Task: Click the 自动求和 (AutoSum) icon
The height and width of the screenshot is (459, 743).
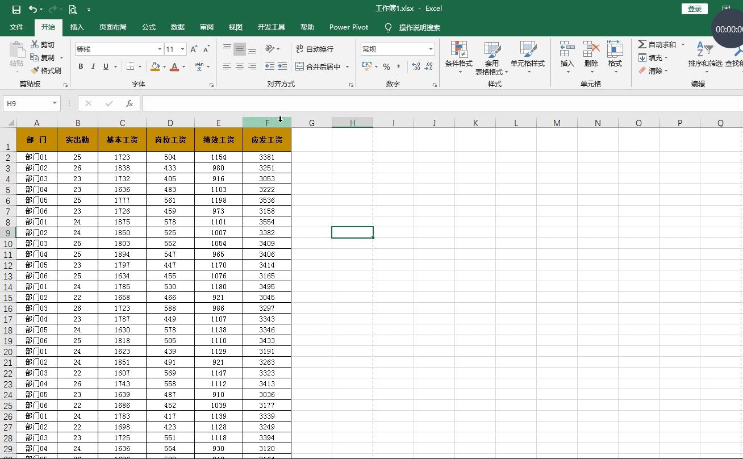Action: (656, 44)
